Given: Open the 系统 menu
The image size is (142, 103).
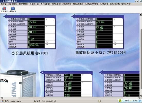Looking at the screenshot, I should [4, 4].
